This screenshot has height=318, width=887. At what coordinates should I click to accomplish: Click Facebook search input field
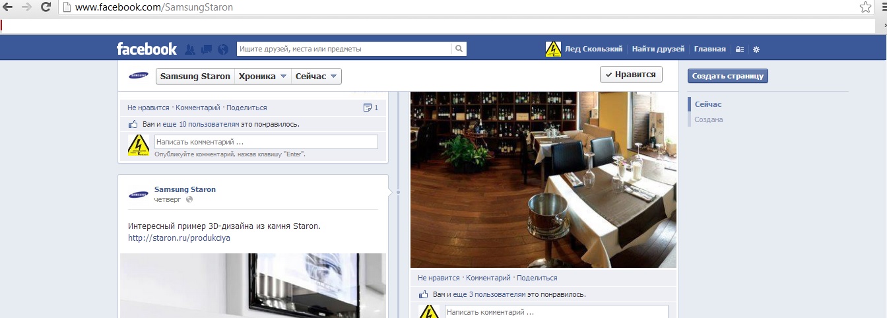point(345,49)
